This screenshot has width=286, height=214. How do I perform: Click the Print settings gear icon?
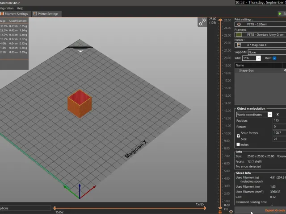coord(239,24)
